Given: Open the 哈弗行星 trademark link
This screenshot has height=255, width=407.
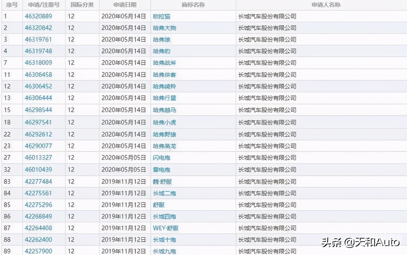Looking at the screenshot, I should (165, 98).
